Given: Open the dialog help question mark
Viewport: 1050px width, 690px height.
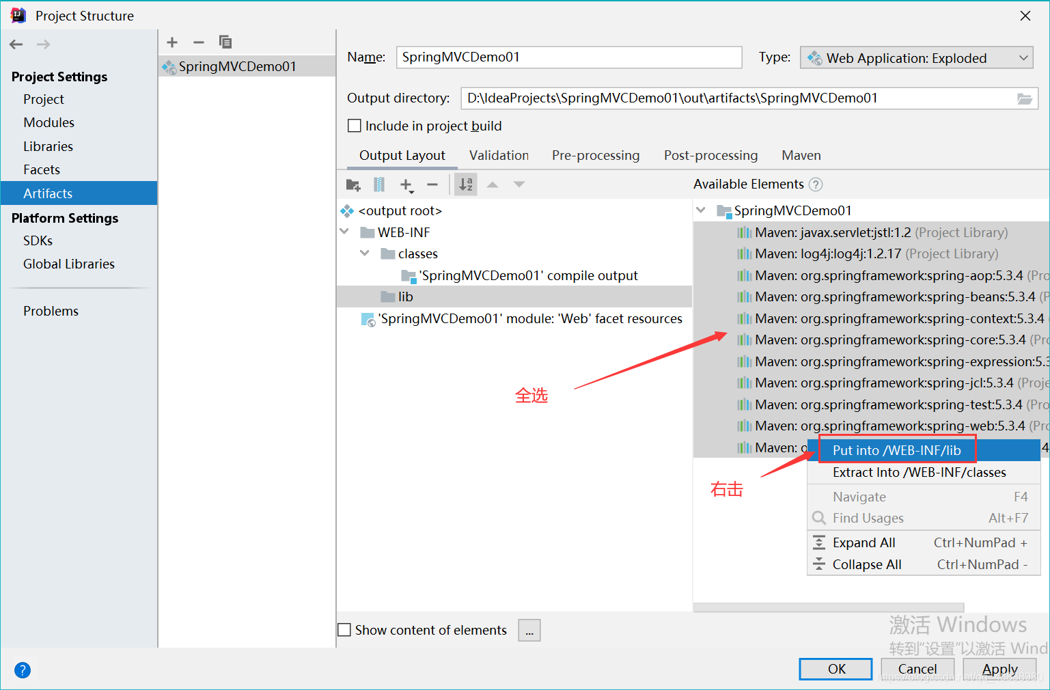Looking at the screenshot, I should click(x=23, y=670).
